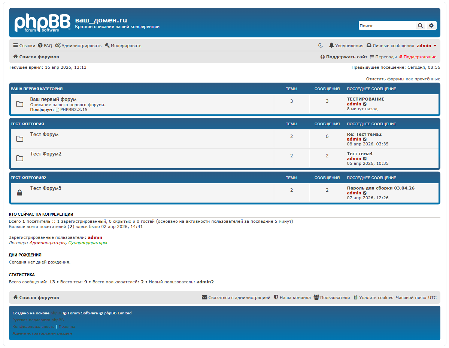This screenshot has width=449, height=348.
Task: Jump to last post in Тест Форум2
Action: coord(365,159)
